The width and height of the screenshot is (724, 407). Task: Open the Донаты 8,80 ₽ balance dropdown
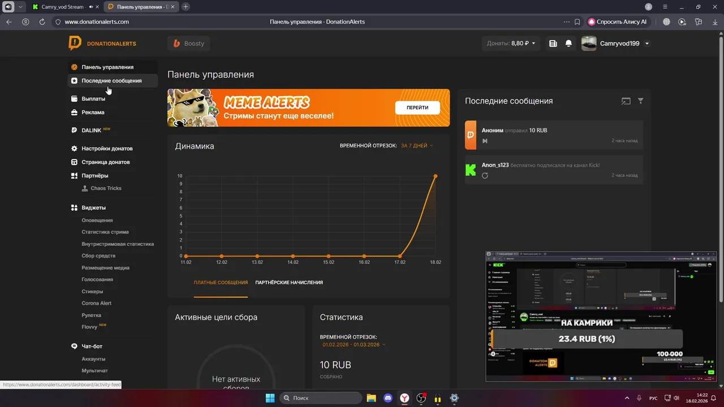[511, 44]
